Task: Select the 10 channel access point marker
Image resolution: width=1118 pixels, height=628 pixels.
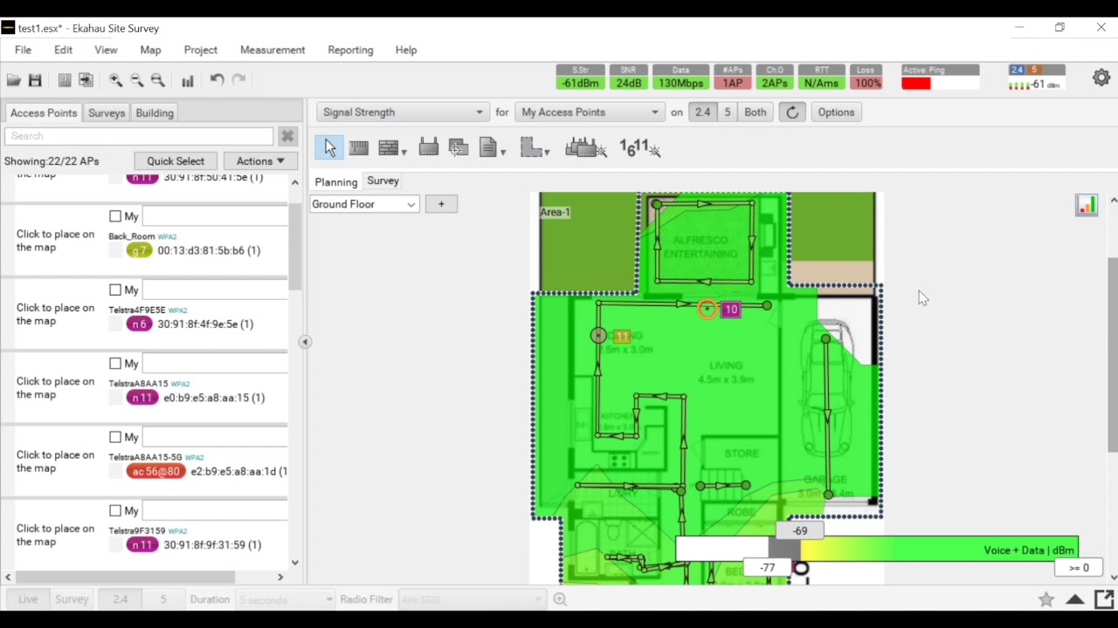Action: [x=731, y=309]
